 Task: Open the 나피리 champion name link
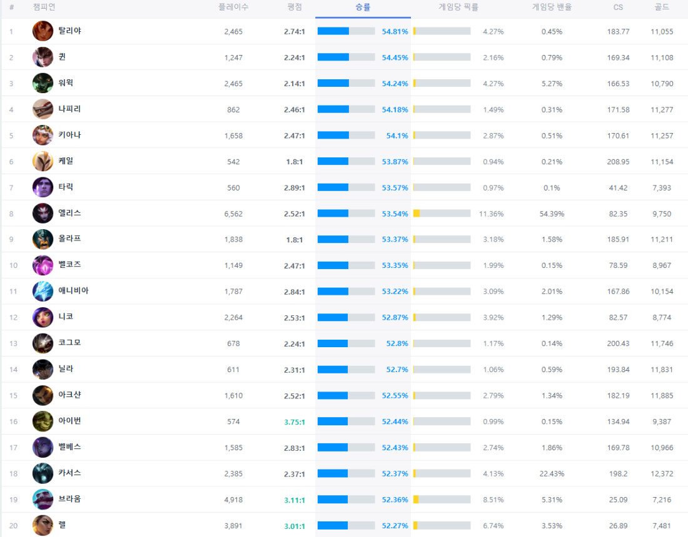(69, 109)
